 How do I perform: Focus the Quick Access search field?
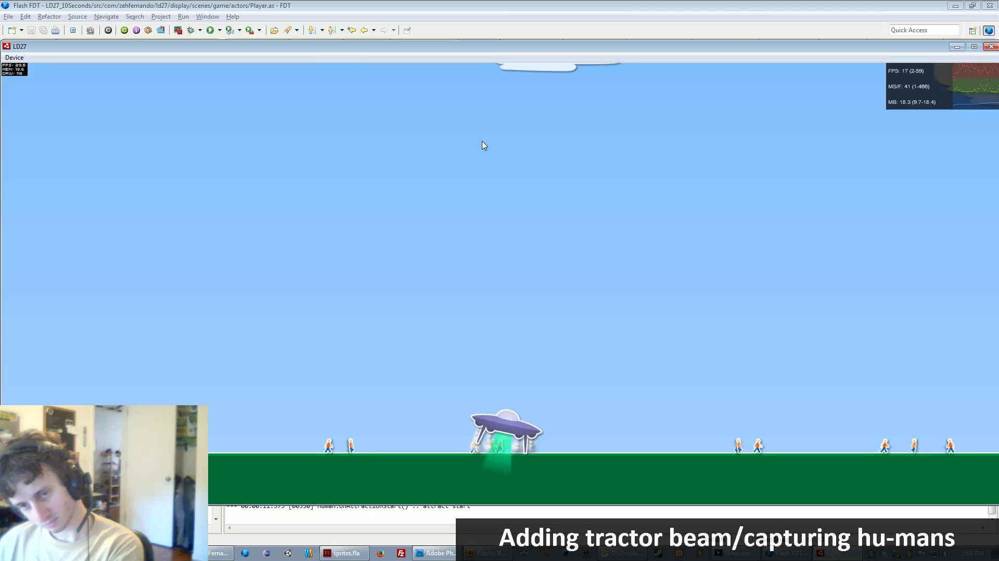[924, 30]
